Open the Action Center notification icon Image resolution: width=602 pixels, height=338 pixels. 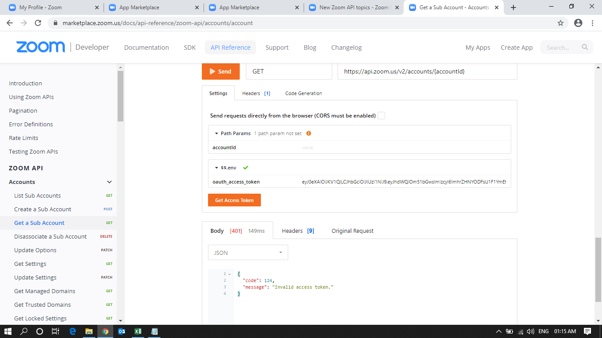tap(587, 331)
